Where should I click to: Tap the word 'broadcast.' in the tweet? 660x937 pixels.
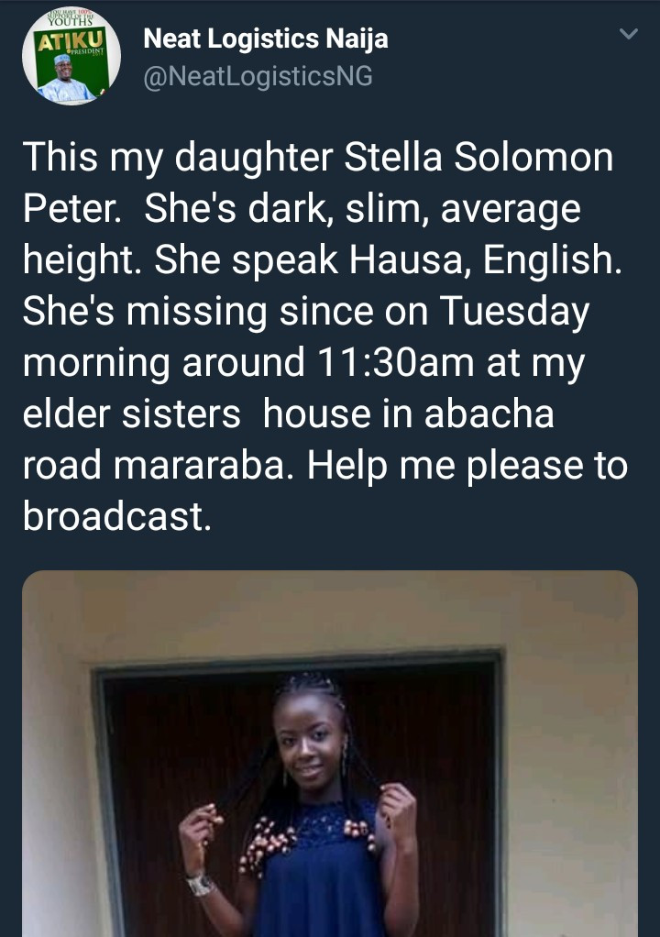pyautogui.click(x=117, y=517)
